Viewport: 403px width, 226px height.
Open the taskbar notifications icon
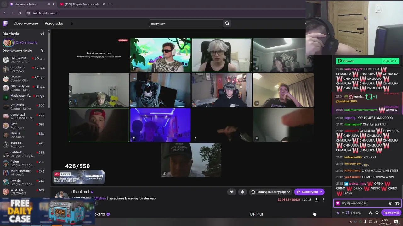tap(396, 222)
